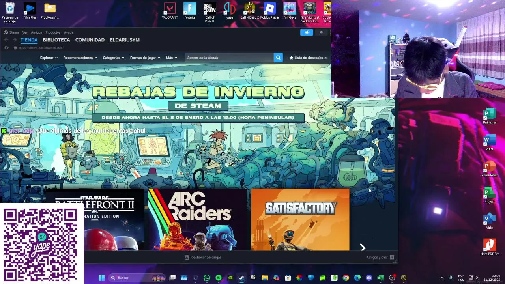The image size is (505, 284).
Task: Select PowerPoint desktop shortcut
Action: click(x=490, y=169)
